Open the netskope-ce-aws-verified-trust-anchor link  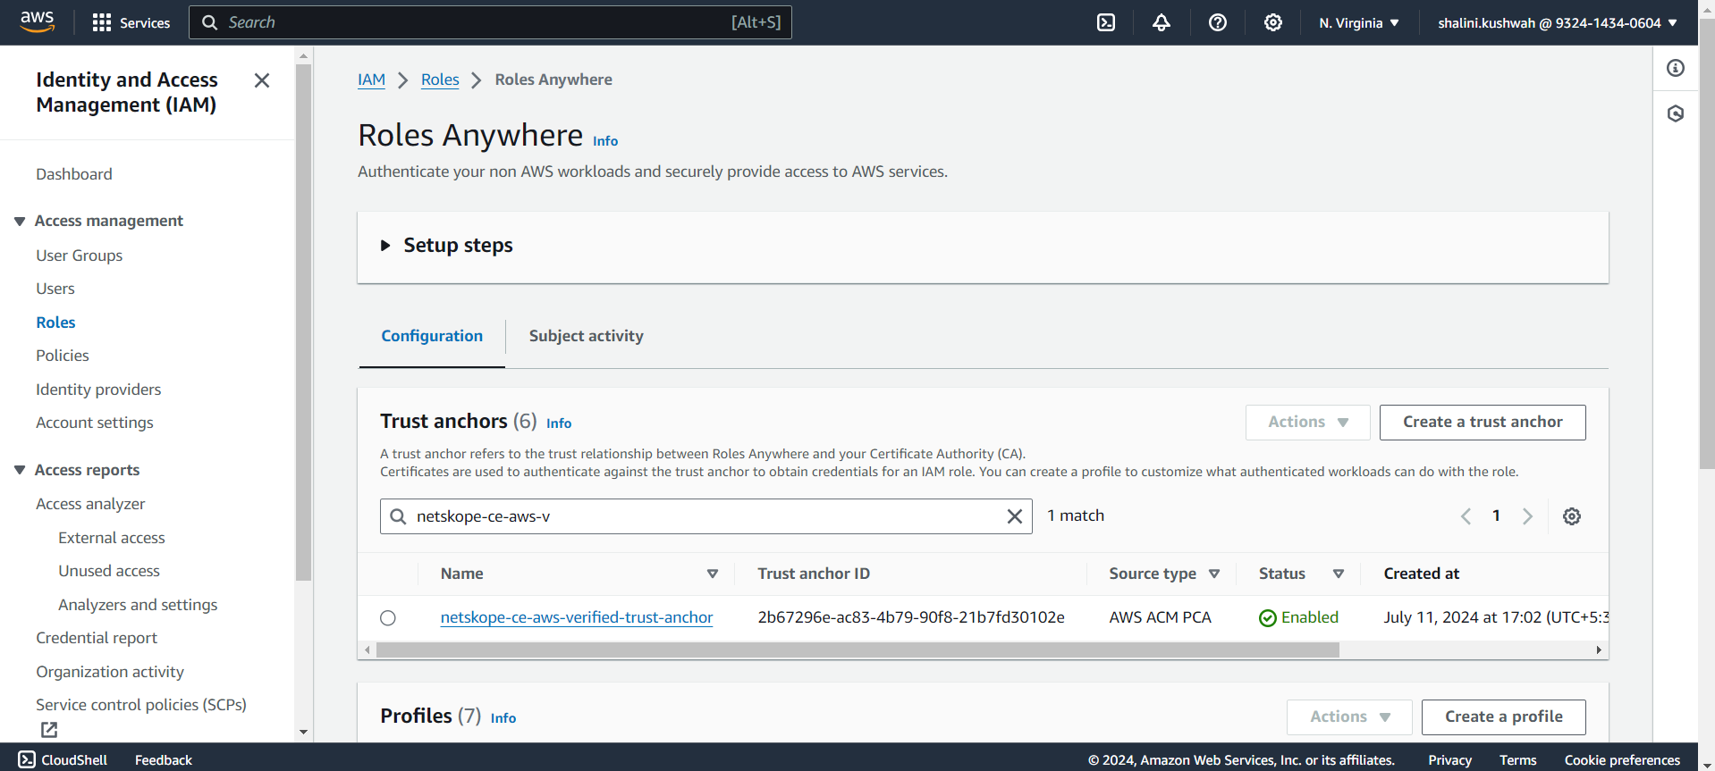[577, 617]
